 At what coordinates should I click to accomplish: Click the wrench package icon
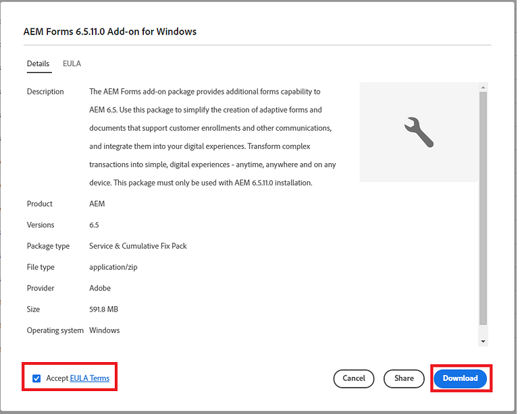(x=419, y=132)
